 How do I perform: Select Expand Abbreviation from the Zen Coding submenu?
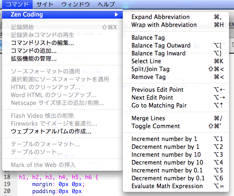tap(176, 17)
